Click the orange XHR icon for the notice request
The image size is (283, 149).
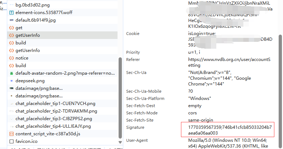pyautogui.click(x=12, y=58)
